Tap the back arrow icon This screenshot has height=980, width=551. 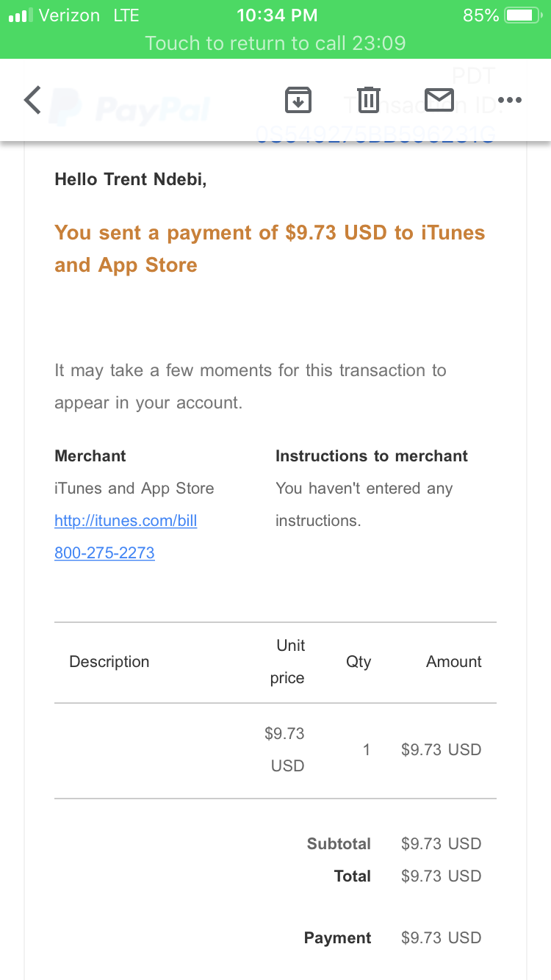click(32, 100)
